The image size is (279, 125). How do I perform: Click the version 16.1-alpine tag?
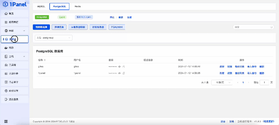coord(84,17)
